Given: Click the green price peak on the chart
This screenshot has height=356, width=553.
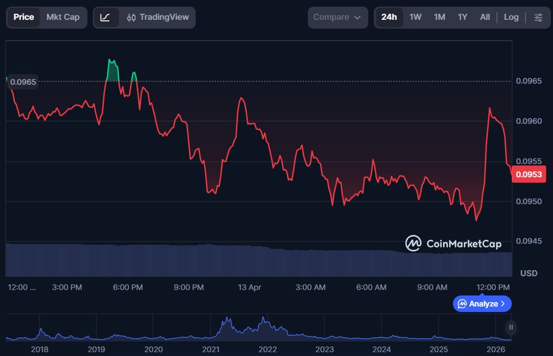Looking at the screenshot, I should [x=112, y=69].
